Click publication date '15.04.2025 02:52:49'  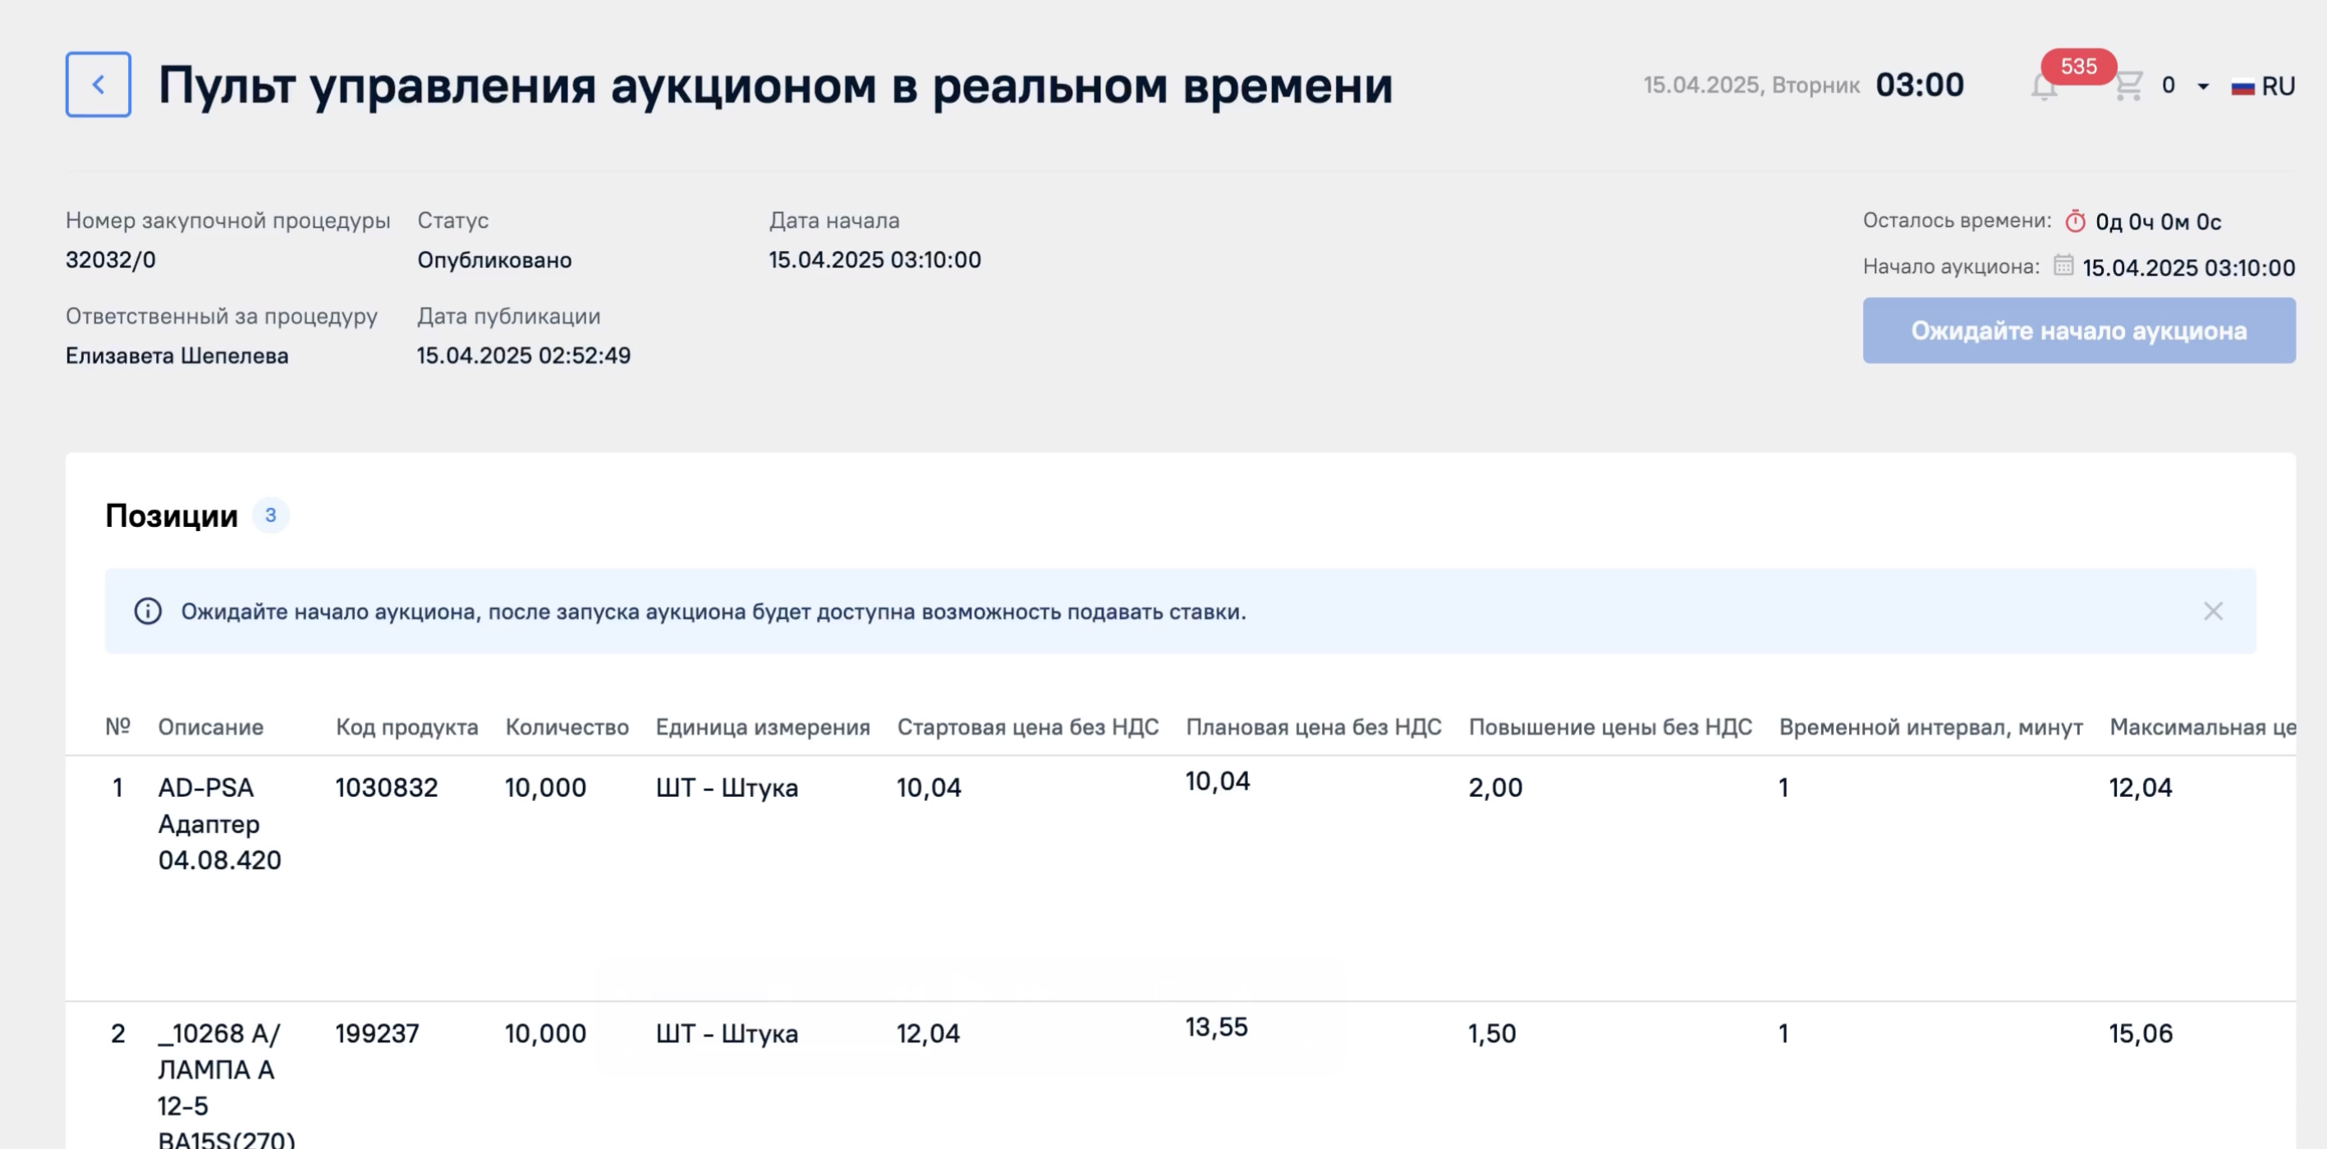point(524,355)
